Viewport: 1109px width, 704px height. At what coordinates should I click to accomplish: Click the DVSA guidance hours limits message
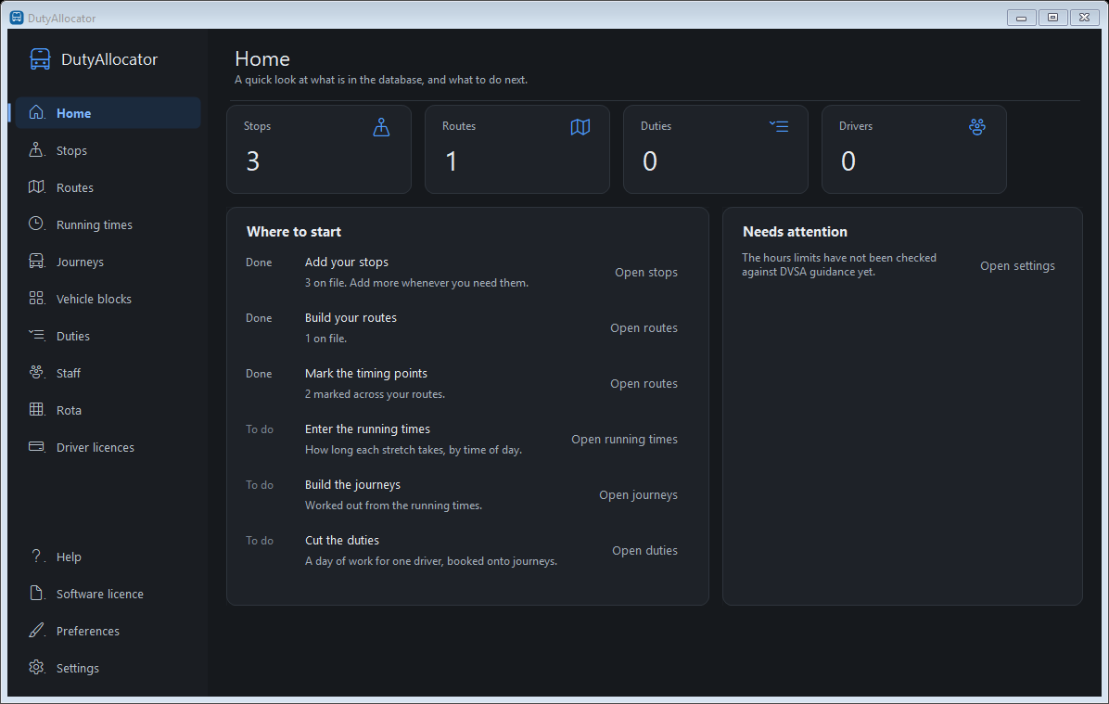click(x=839, y=264)
